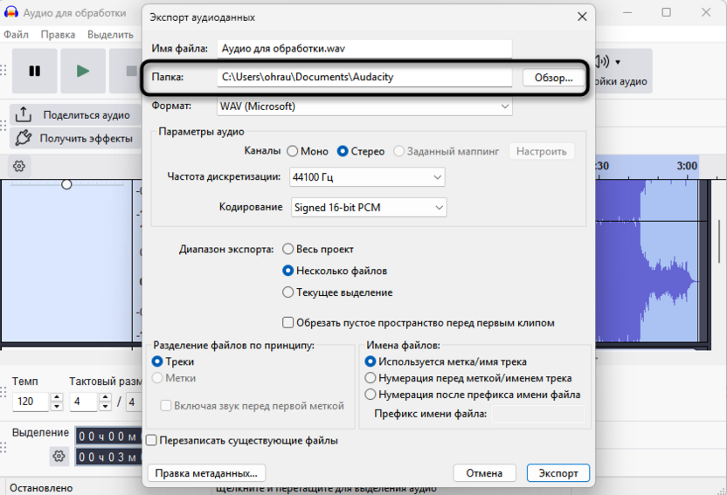Select Нумерация перед меткой/именем трека
This screenshot has width=727, height=495.
pos(370,378)
